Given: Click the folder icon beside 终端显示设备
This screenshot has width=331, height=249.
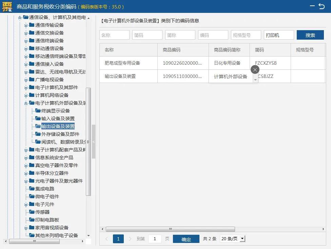Looking at the screenshot, I should (x=38, y=111).
